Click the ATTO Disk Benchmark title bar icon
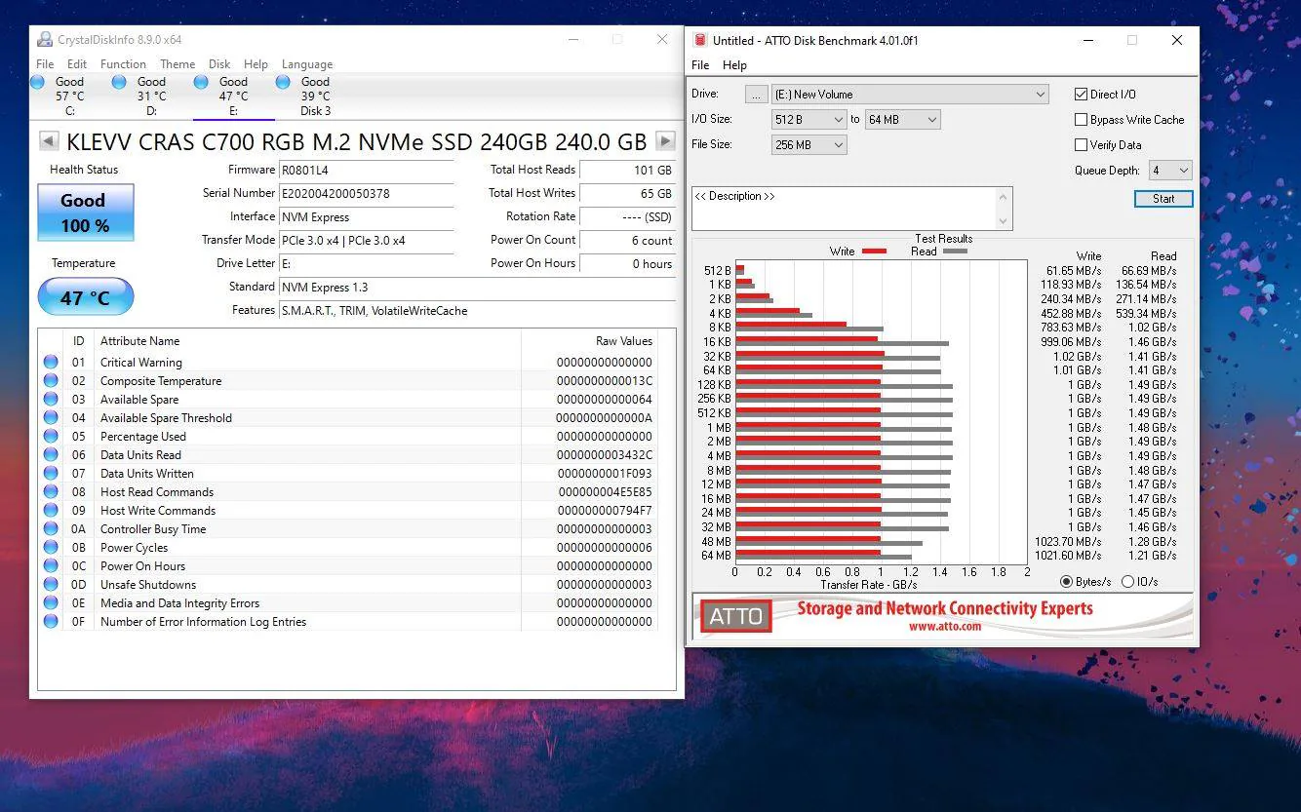1301x812 pixels. (x=699, y=40)
